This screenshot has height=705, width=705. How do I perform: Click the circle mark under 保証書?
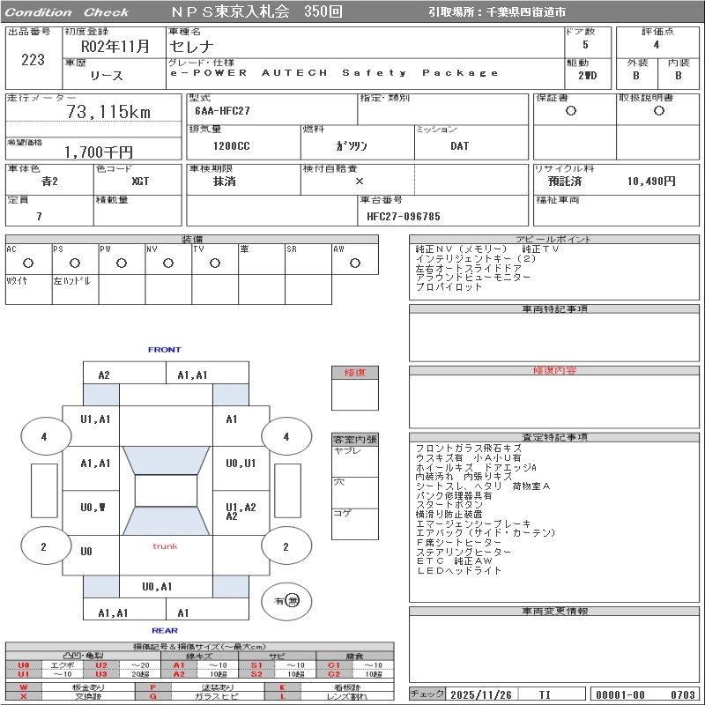point(571,111)
